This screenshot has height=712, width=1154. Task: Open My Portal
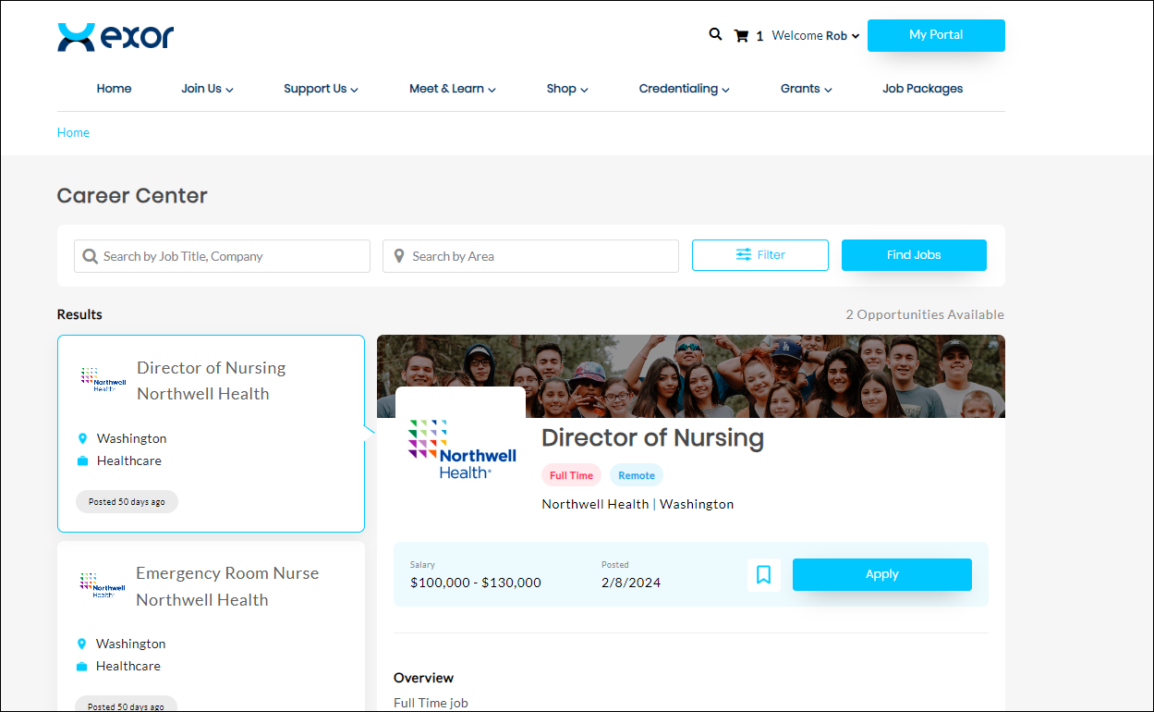click(935, 35)
